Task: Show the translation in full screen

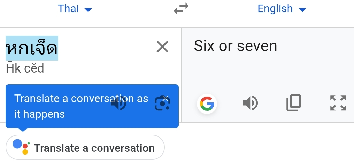Action: pyautogui.click(x=338, y=103)
